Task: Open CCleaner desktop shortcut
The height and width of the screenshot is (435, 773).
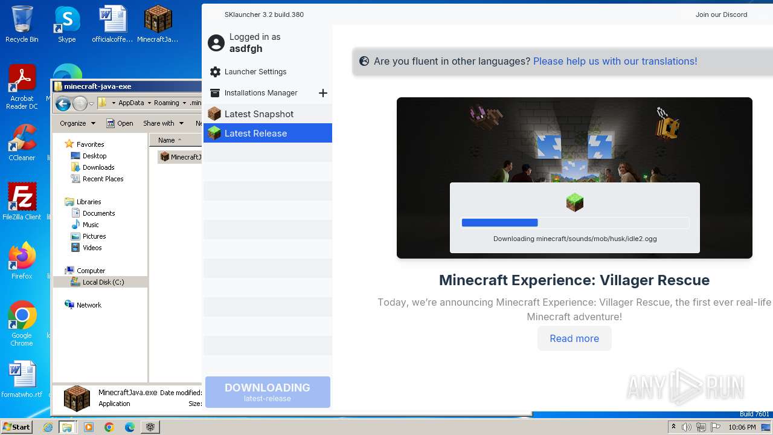Action: coord(22,143)
